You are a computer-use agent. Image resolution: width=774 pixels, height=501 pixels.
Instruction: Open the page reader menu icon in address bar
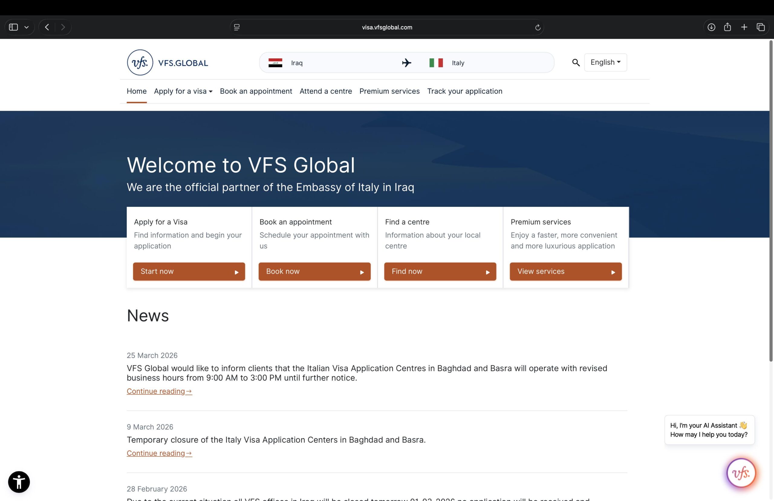click(237, 27)
